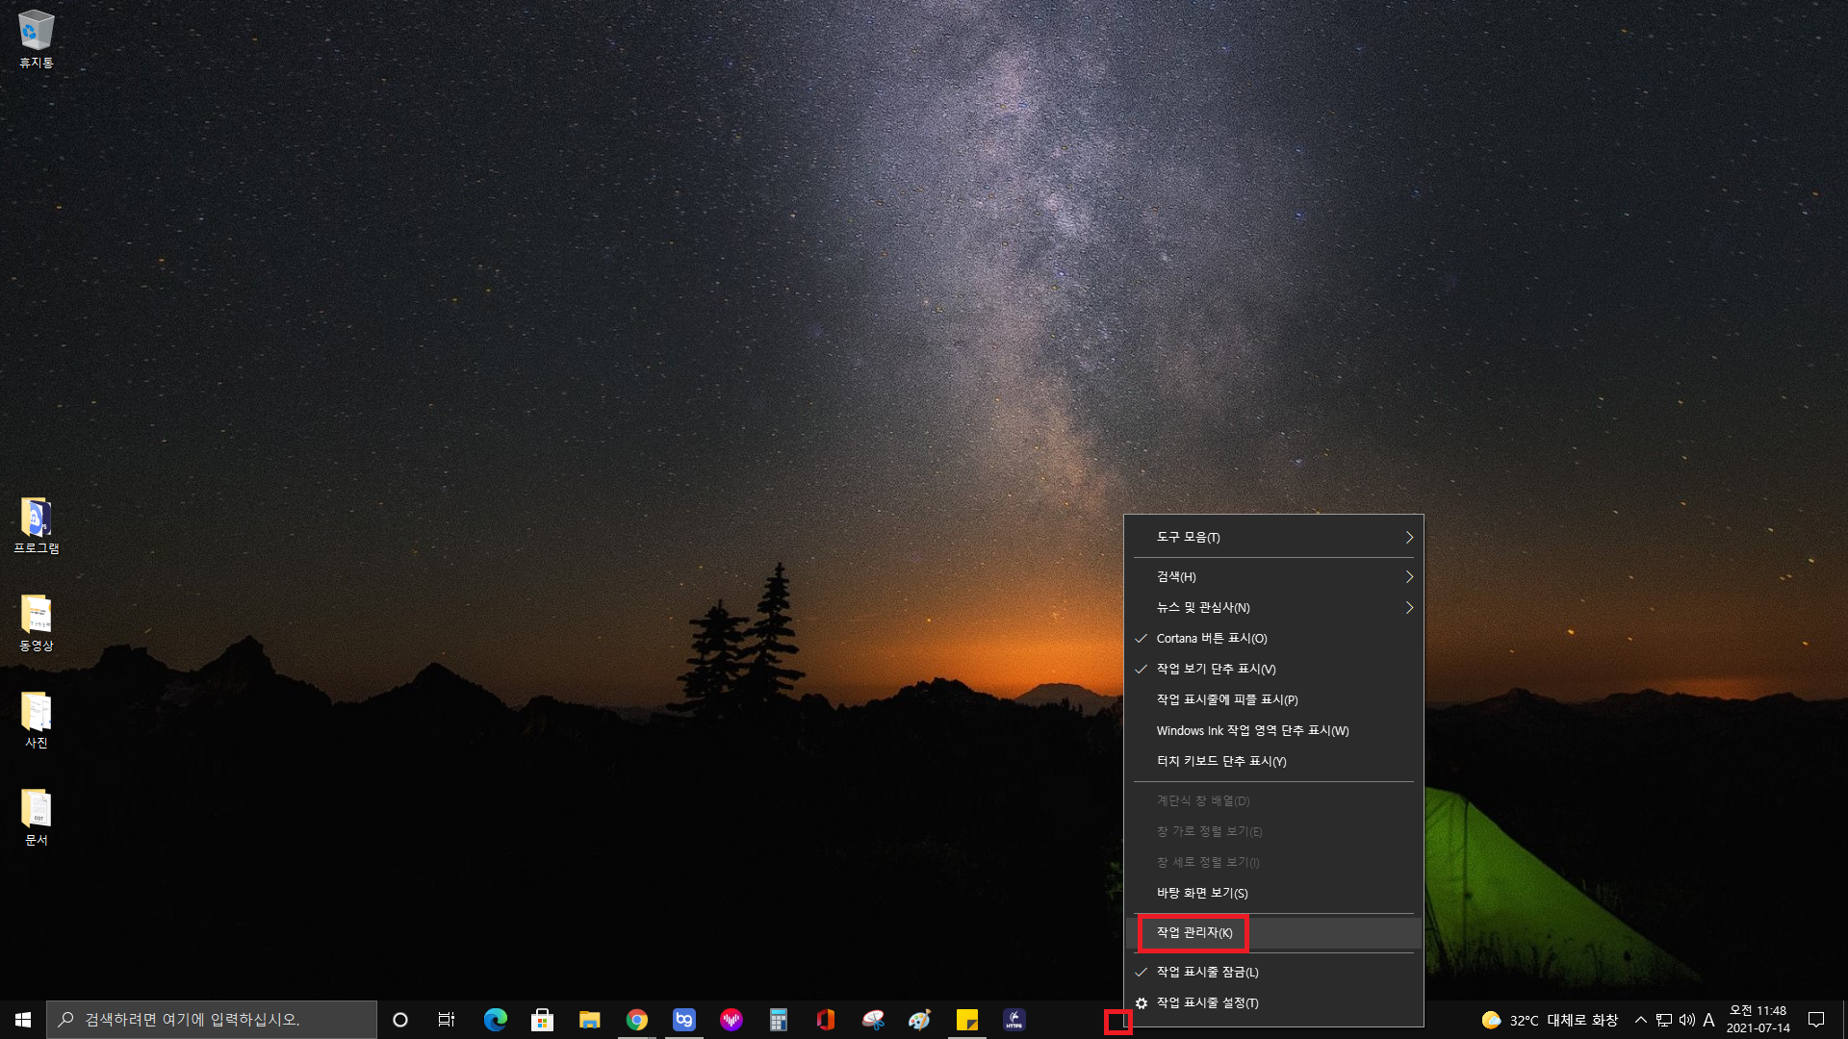Open the Recycle Bin desktop icon
This screenshot has height=1039, width=1848.
pyautogui.click(x=37, y=38)
